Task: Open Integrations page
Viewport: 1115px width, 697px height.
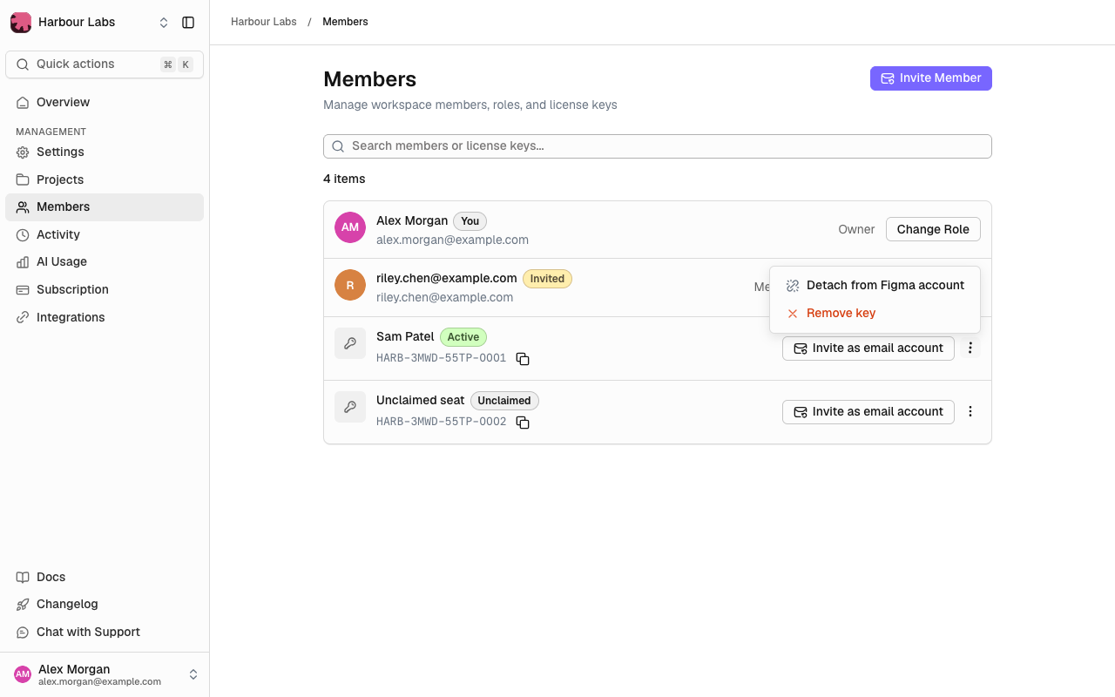Action: (105, 317)
